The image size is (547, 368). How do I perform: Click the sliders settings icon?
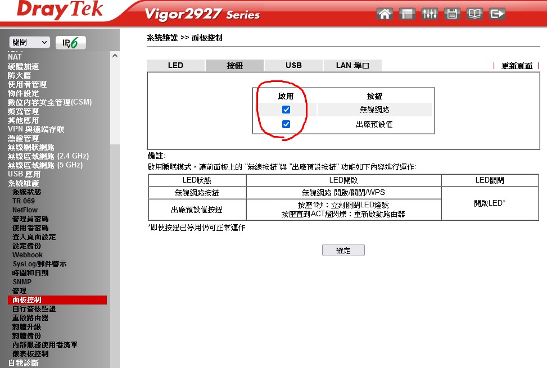click(430, 14)
